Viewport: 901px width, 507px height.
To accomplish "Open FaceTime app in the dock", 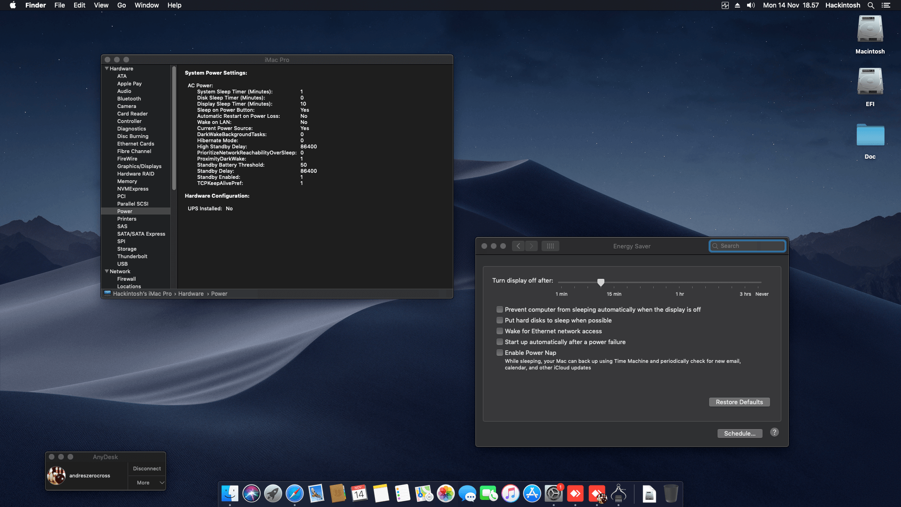I will (489, 493).
